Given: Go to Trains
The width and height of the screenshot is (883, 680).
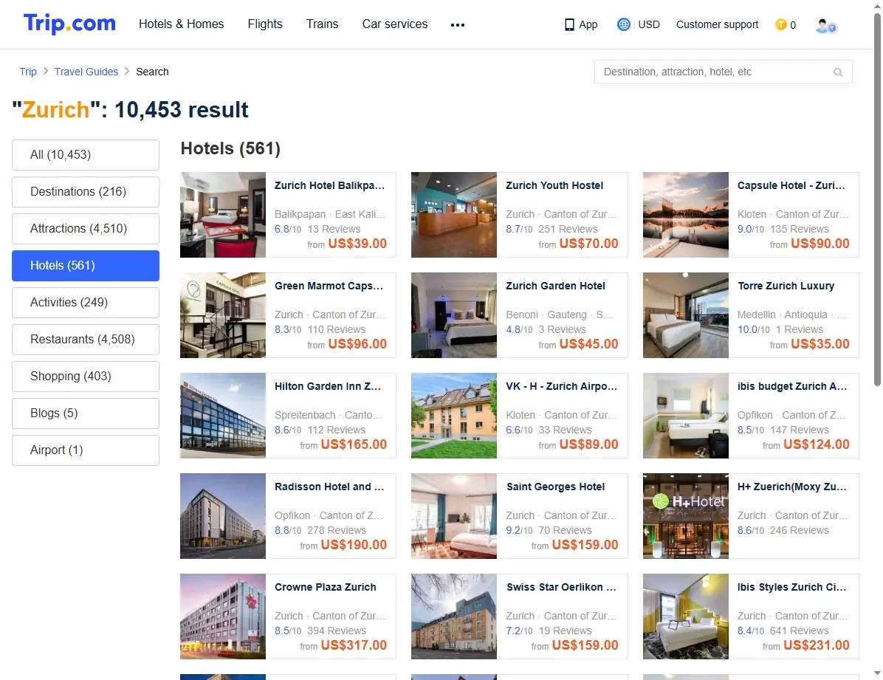Looking at the screenshot, I should 322,24.
